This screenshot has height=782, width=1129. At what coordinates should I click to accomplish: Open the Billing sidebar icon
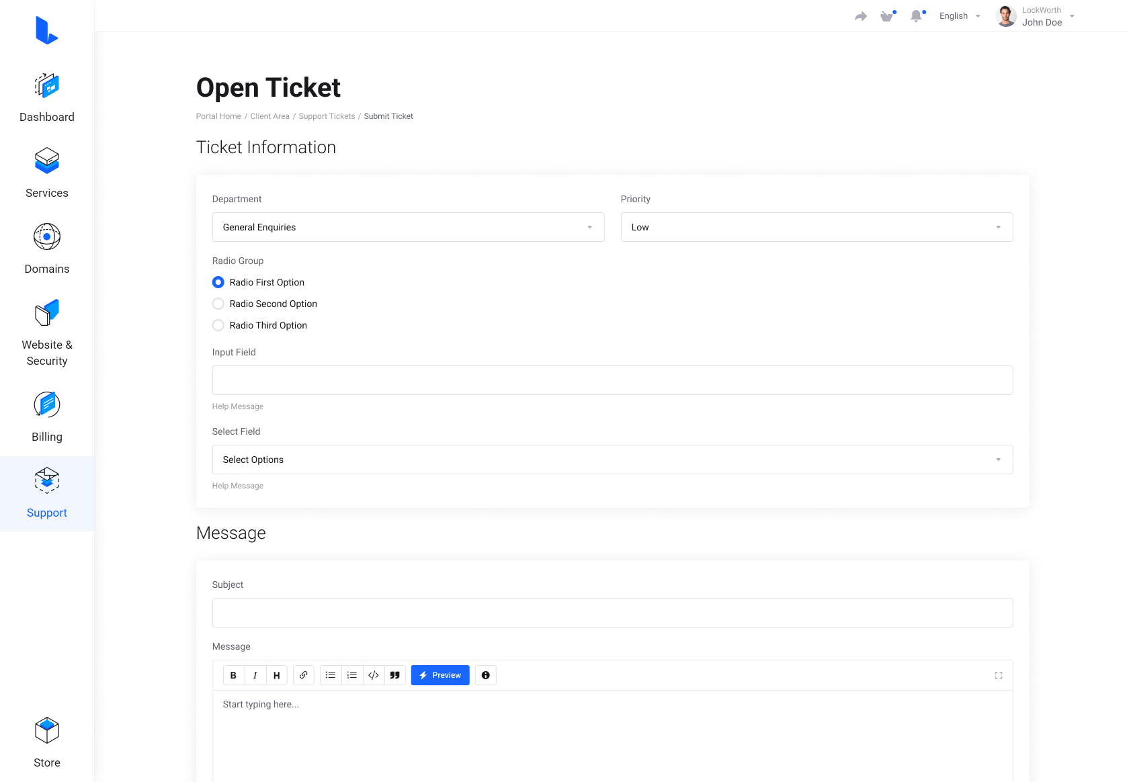coord(47,404)
